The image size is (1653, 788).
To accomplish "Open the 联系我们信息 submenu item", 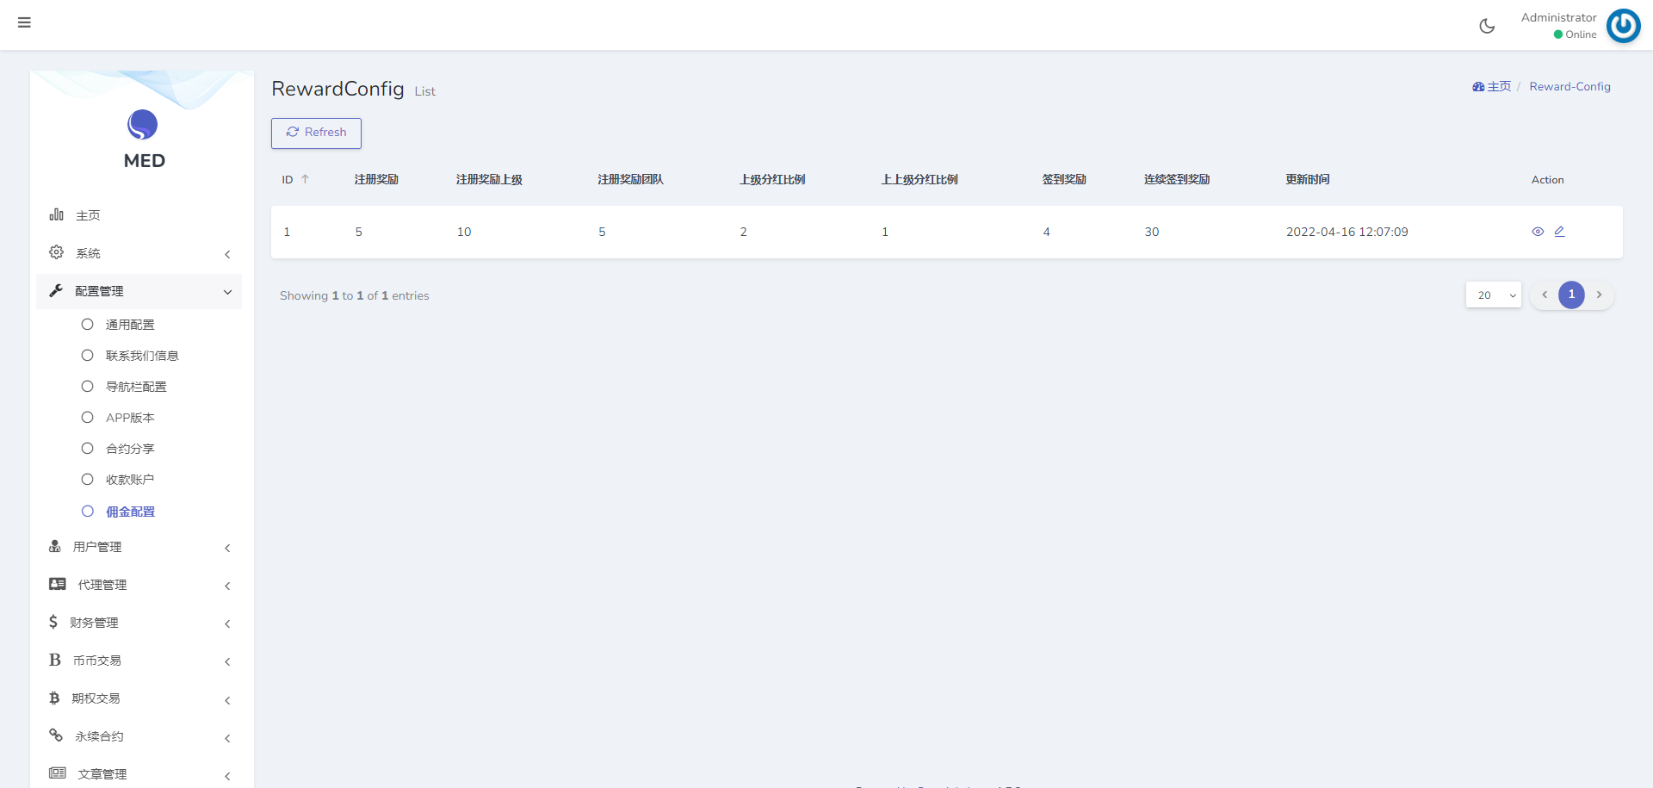I will click(x=142, y=356).
